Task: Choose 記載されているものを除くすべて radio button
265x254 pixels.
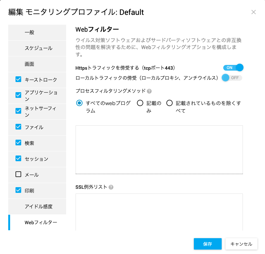Action: (x=169, y=103)
